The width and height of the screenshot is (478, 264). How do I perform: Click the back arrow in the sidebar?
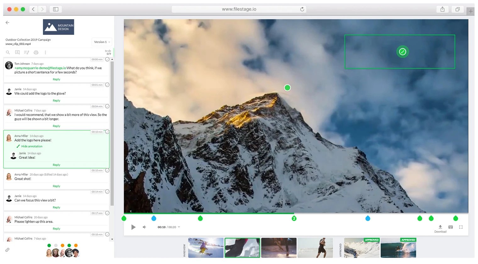(8, 23)
